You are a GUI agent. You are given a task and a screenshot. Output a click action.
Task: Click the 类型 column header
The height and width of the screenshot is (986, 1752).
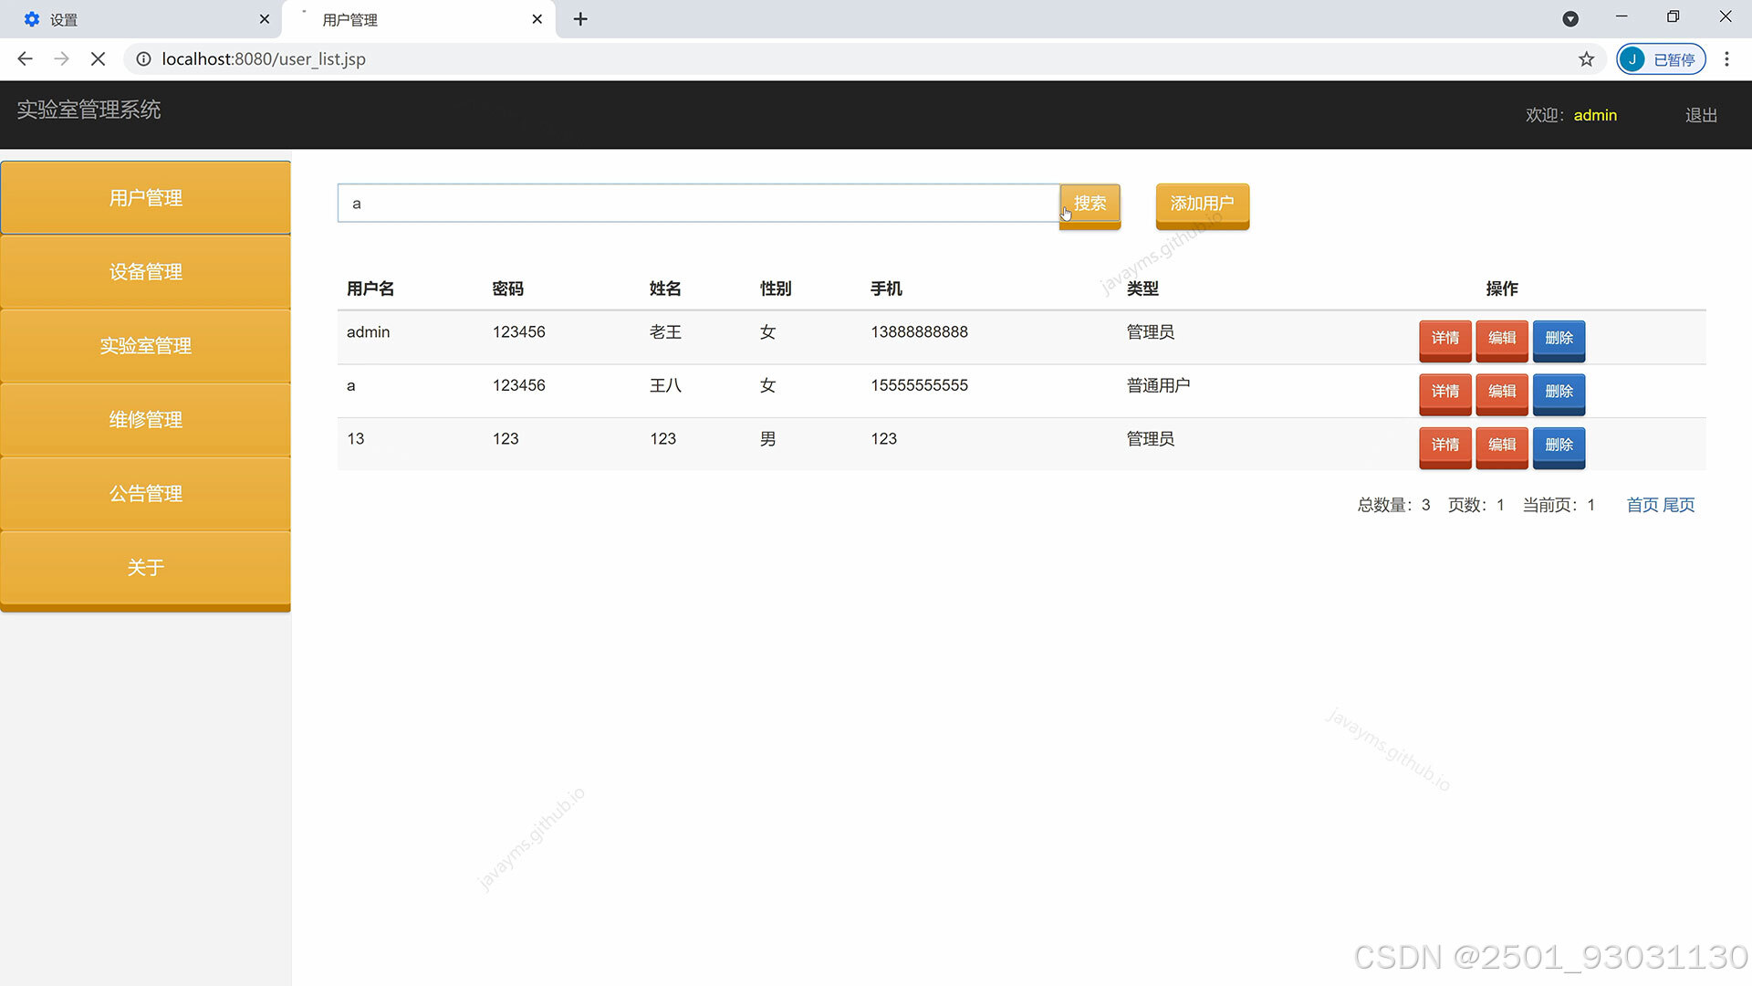click(1142, 288)
